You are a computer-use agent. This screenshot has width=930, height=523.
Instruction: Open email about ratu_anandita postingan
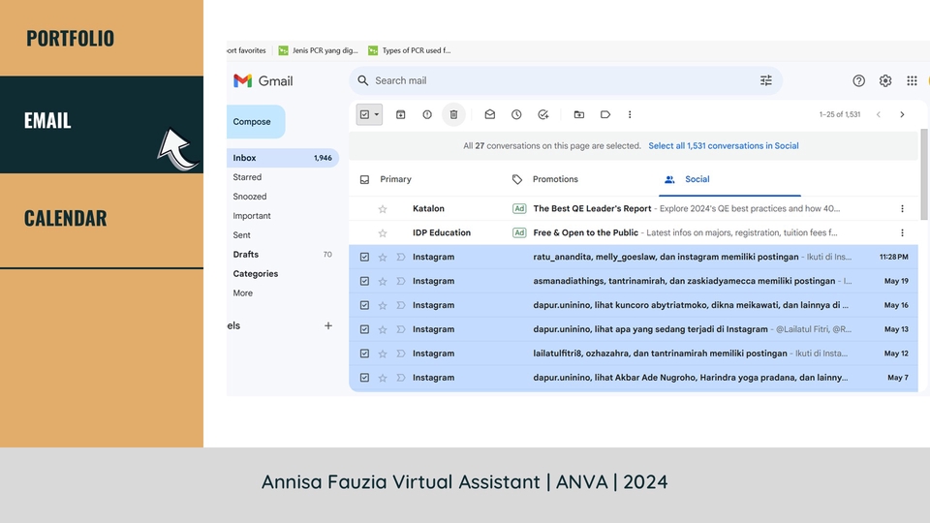click(634, 257)
